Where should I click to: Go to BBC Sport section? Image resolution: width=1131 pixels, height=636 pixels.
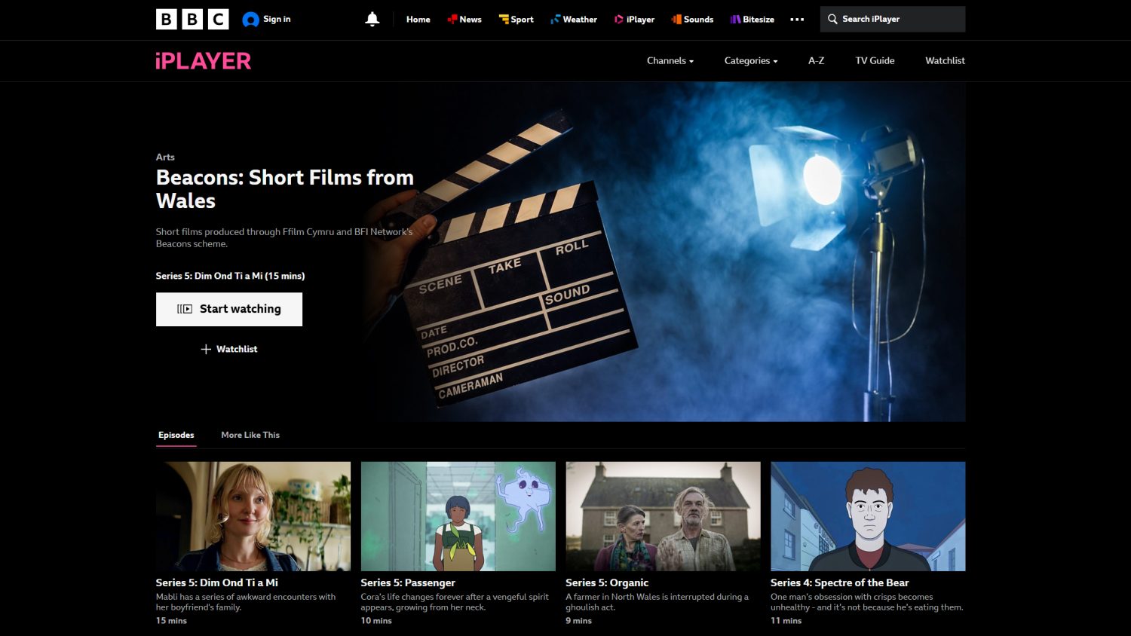pos(516,20)
